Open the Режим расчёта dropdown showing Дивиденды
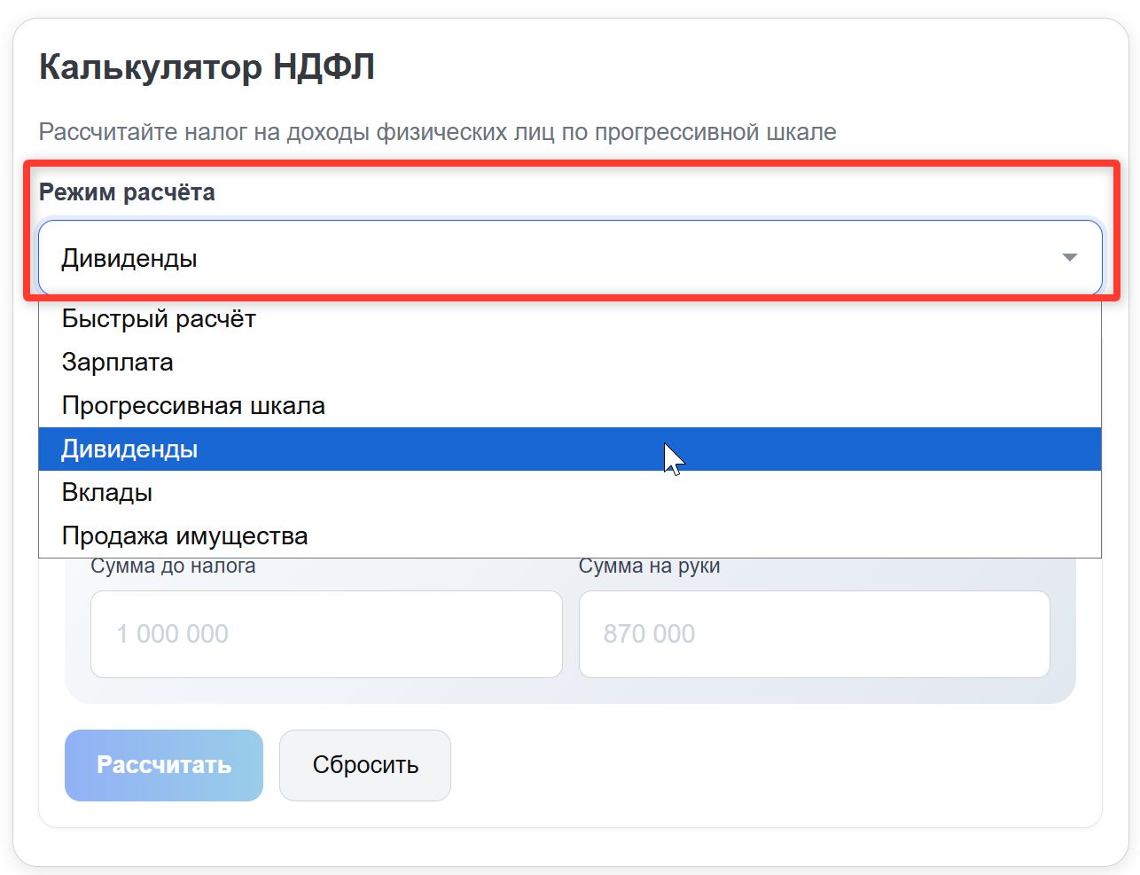The image size is (1140, 875). (570, 258)
